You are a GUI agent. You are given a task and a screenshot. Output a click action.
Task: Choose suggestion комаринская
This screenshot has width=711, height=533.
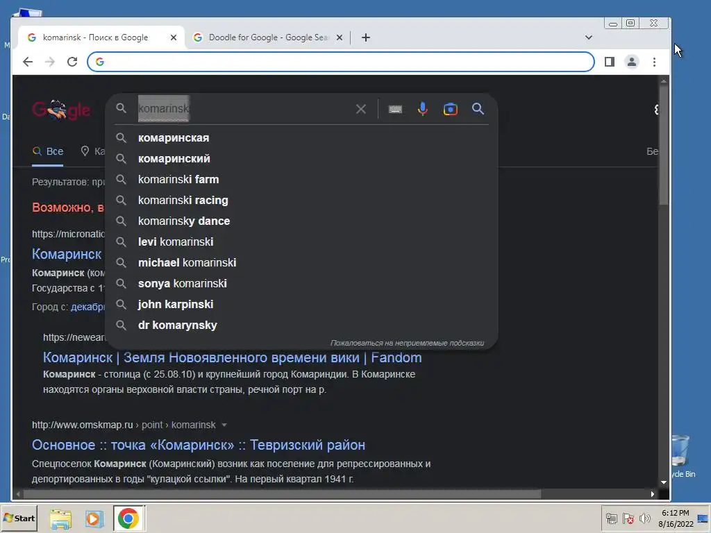click(x=301, y=138)
